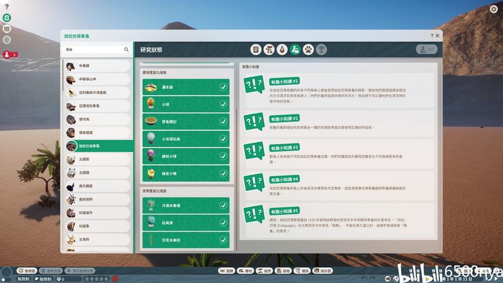Image resolution: width=503 pixels, height=283 pixels.
Task: Open the 自然 nature bottom menu
Action: point(264,271)
